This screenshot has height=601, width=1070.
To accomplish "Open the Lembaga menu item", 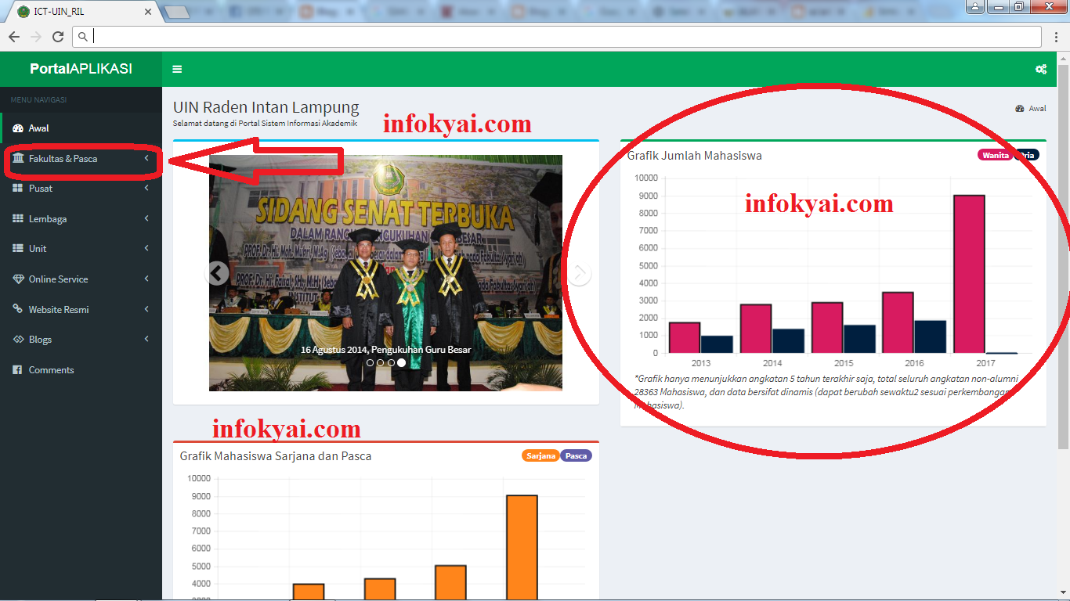I will point(81,219).
